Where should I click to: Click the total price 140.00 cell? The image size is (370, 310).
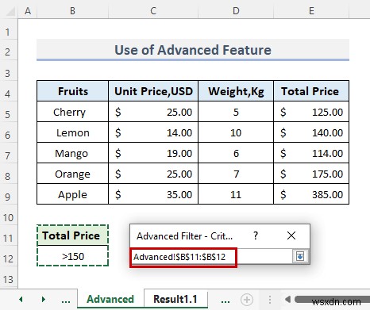(x=311, y=132)
